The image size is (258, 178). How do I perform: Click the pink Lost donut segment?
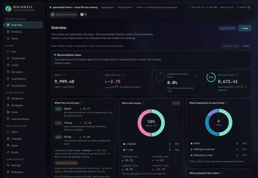pyautogui.click(x=140, y=123)
